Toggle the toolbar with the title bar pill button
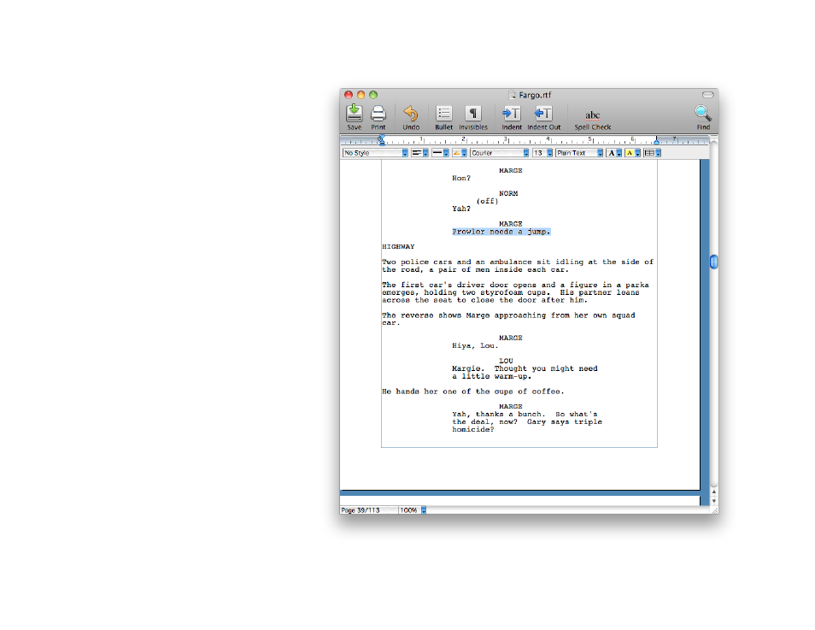This screenshot has width=815, height=630. click(x=708, y=95)
